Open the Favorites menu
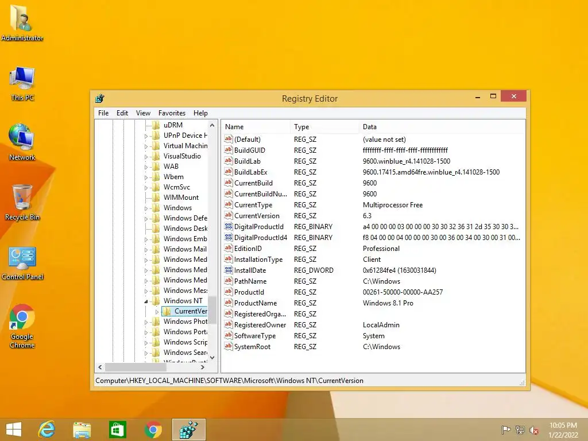The width and height of the screenshot is (588, 441). click(172, 113)
